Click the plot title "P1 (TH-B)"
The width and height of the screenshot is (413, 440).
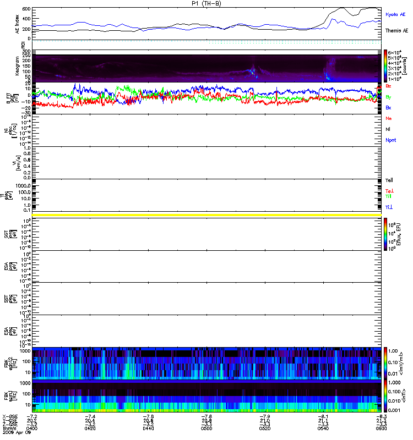click(206, 3)
